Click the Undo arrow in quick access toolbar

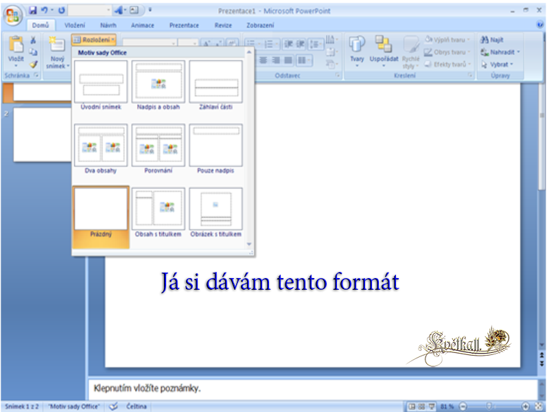click(x=45, y=10)
